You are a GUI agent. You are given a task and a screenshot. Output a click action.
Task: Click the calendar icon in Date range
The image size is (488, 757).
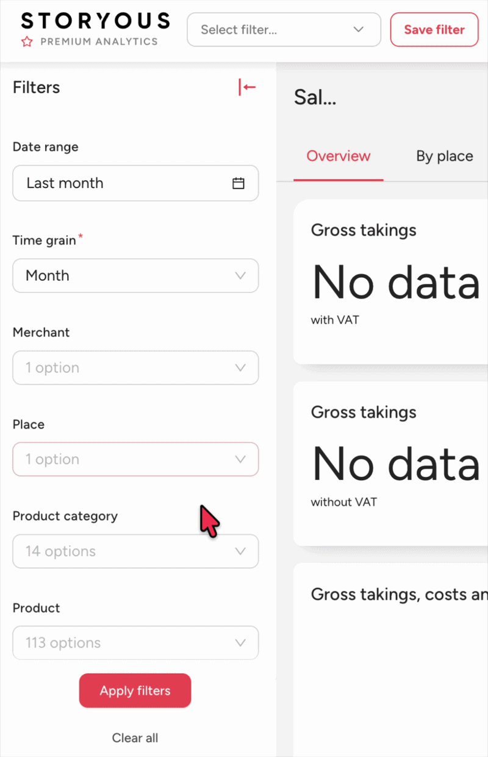click(239, 183)
